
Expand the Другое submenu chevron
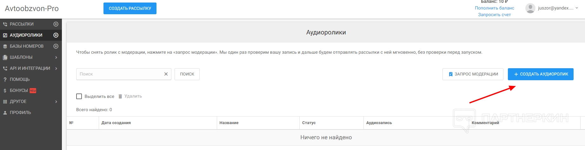(56, 102)
